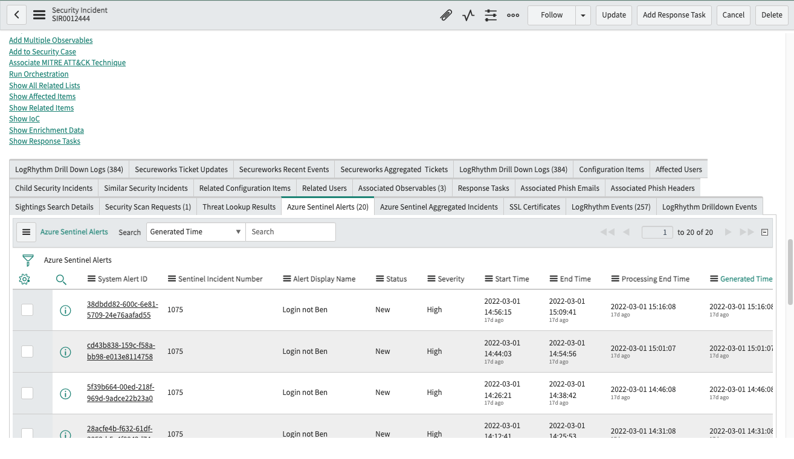Sort by Generated Time column header
The image size is (794, 459).
pos(746,279)
